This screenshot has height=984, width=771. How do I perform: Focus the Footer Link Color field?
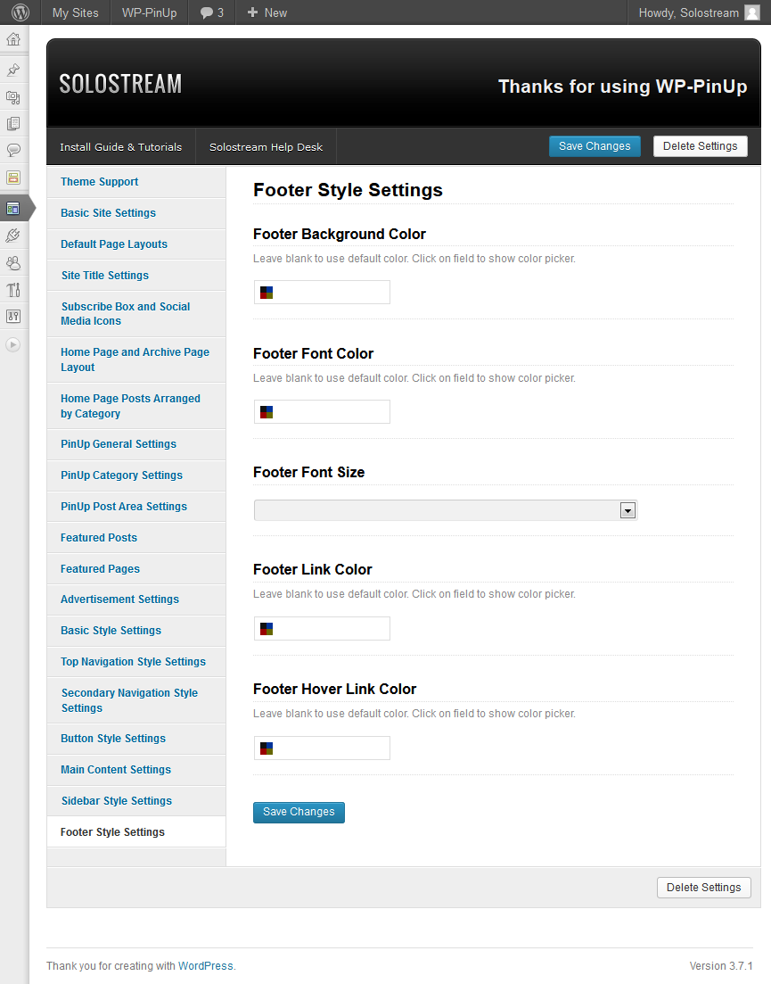click(x=322, y=628)
